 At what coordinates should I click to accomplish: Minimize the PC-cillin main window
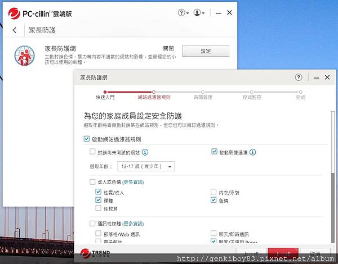coord(218,13)
